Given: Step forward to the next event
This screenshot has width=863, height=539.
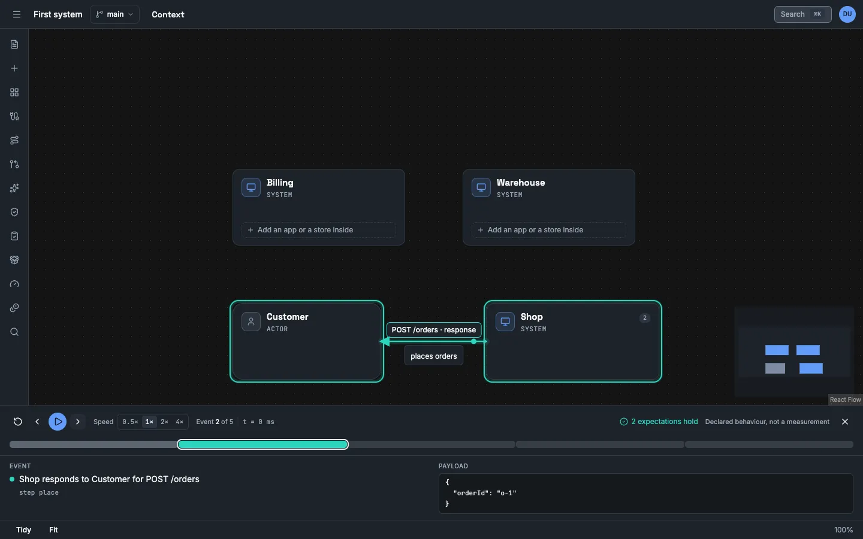Looking at the screenshot, I should point(78,422).
